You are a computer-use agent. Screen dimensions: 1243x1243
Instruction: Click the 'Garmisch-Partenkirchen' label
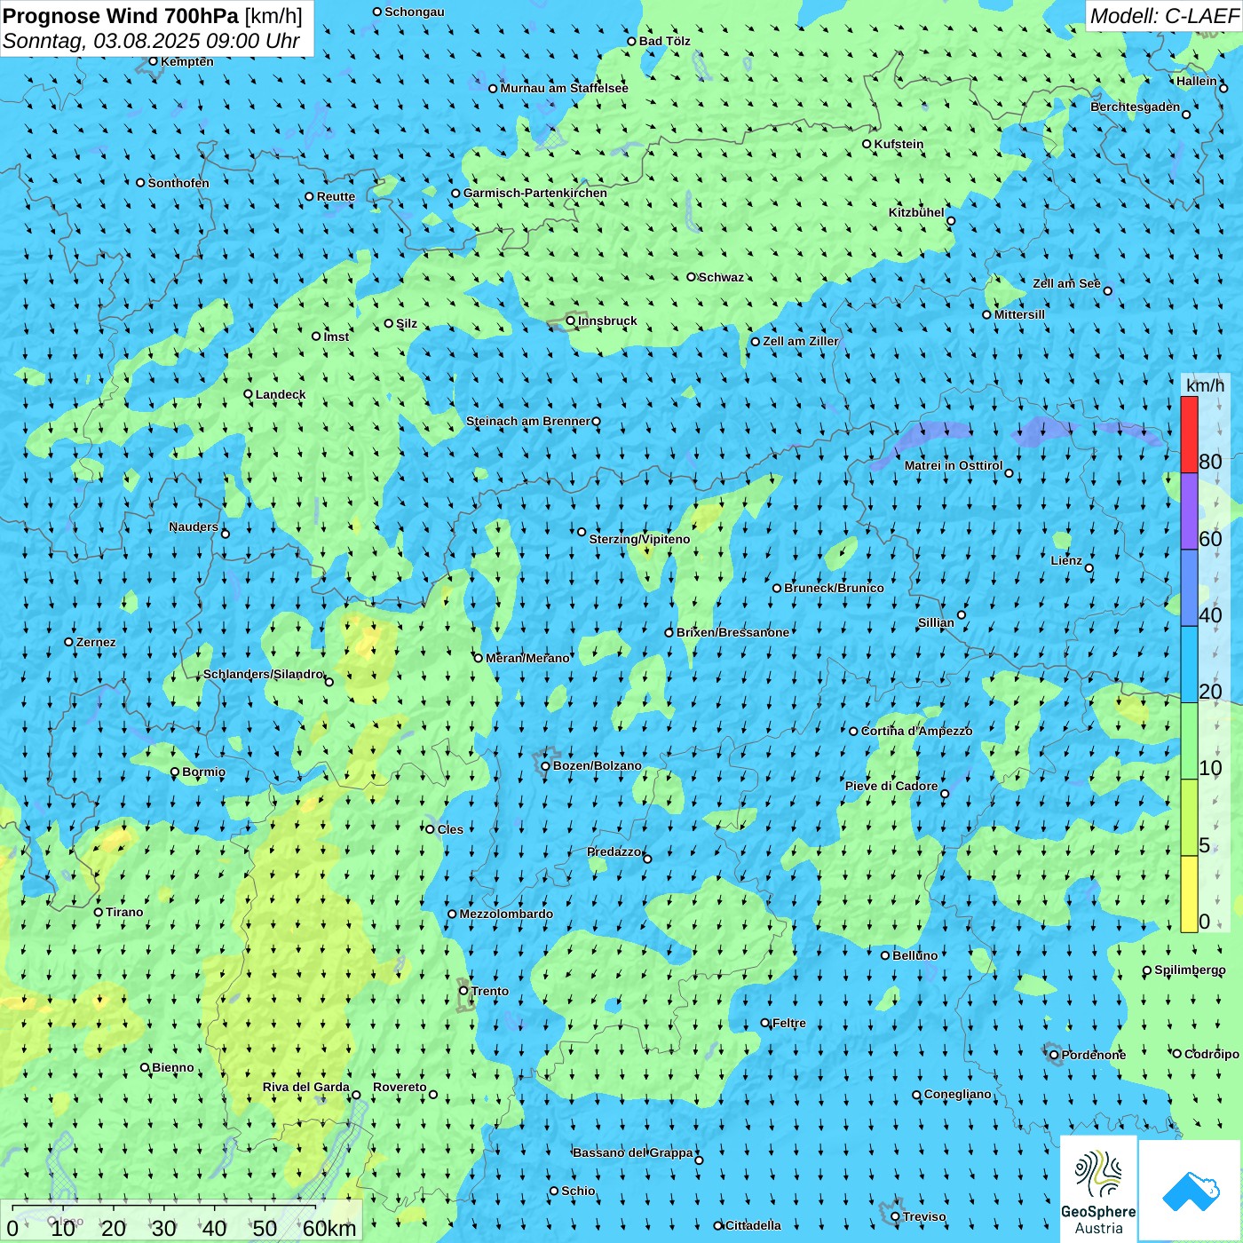[x=535, y=193]
